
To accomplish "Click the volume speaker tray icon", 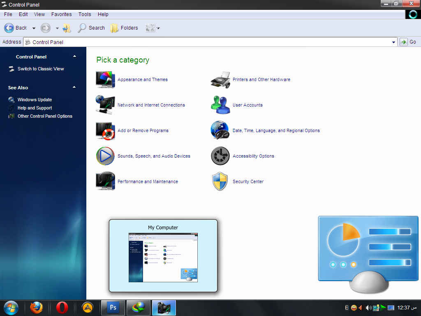I will click(368, 308).
